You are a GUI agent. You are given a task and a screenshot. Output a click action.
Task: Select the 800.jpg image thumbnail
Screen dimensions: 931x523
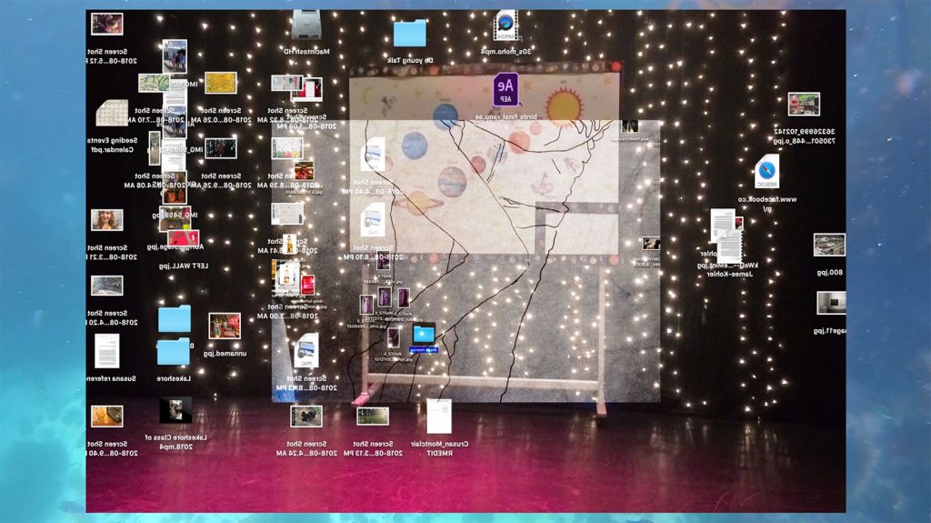[828, 245]
